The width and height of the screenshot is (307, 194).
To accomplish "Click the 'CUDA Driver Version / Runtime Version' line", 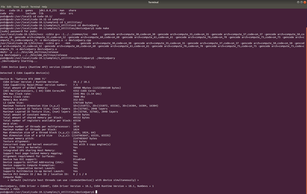I will coord(46,82).
